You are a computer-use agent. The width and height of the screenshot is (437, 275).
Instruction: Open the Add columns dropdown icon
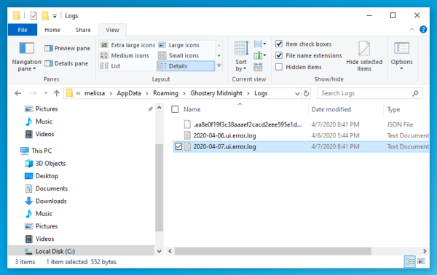click(260, 55)
